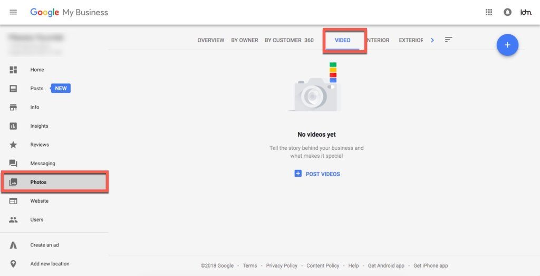540x276 pixels.
Task: Switch to the By Owner tab
Action: [x=245, y=40]
